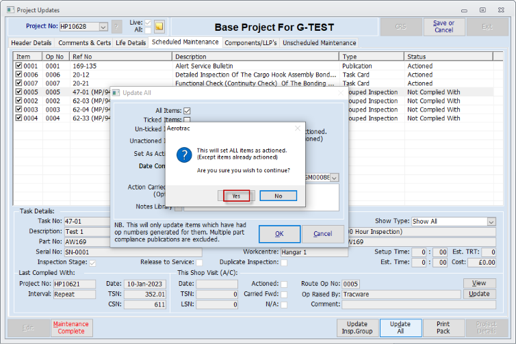This screenshot has width=516, height=344.
Task: Click the Update All button
Action: click(400, 328)
